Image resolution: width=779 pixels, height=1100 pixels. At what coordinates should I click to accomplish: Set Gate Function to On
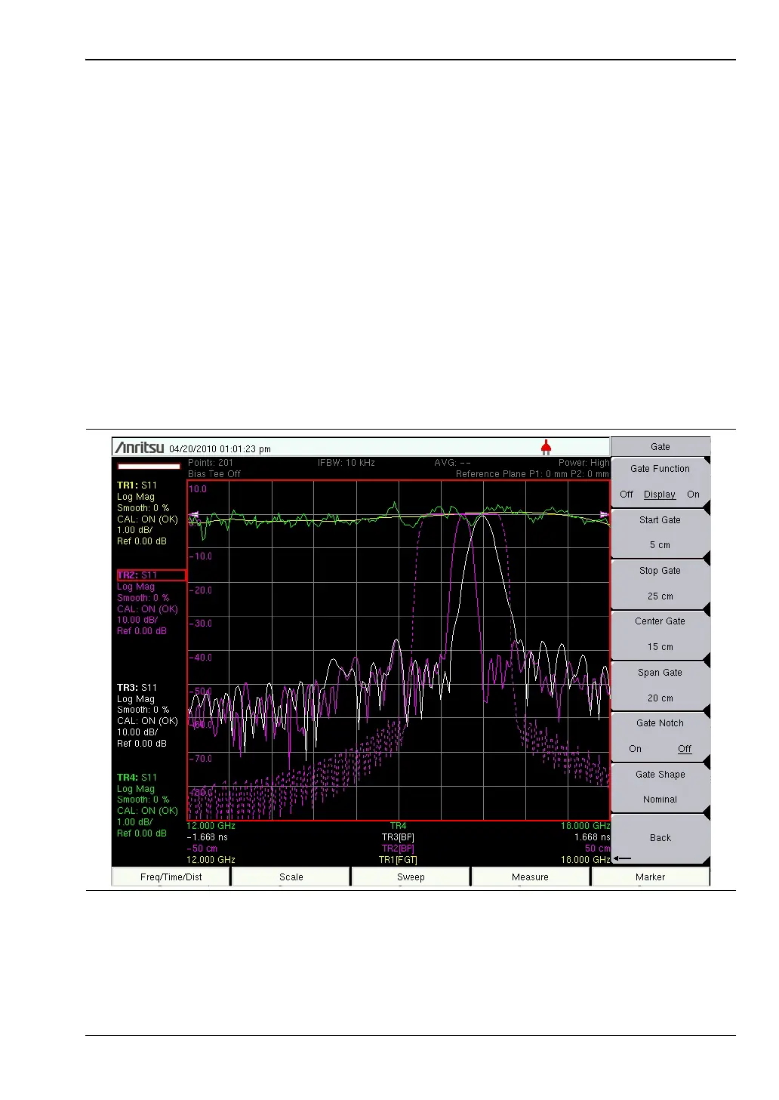point(693,495)
